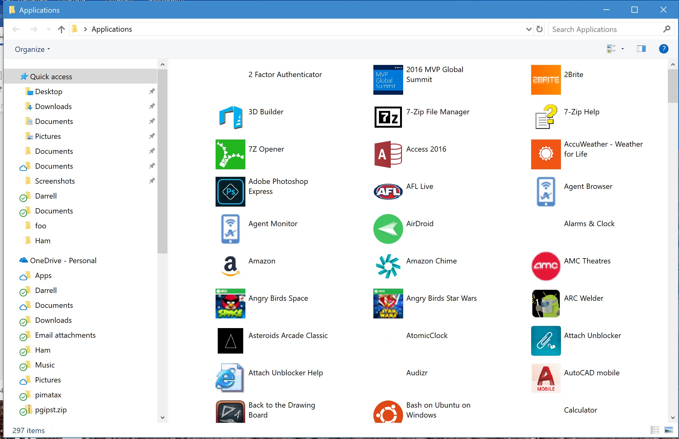Image resolution: width=679 pixels, height=439 pixels.
Task: Click the main file list scrollbar thumb
Action: [673, 86]
